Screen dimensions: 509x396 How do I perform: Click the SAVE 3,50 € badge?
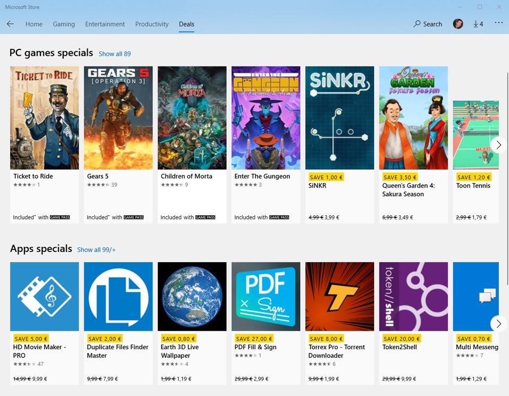click(400, 177)
